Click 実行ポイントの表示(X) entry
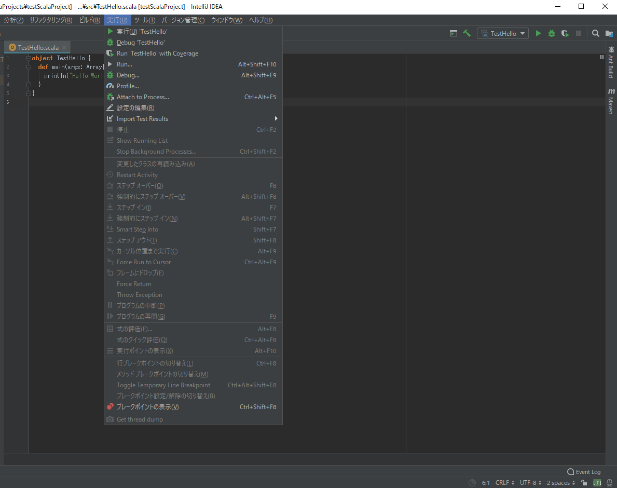Screen dimensions: 617x488 pyautogui.click(x=193, y=350)
